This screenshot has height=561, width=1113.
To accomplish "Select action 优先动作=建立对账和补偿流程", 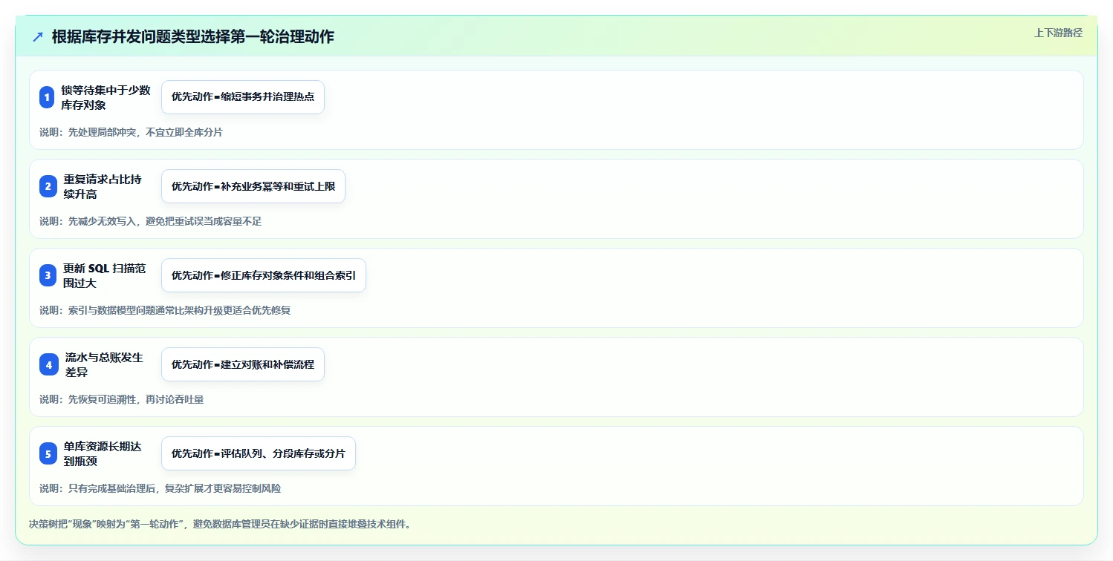I will coord(243,364).
